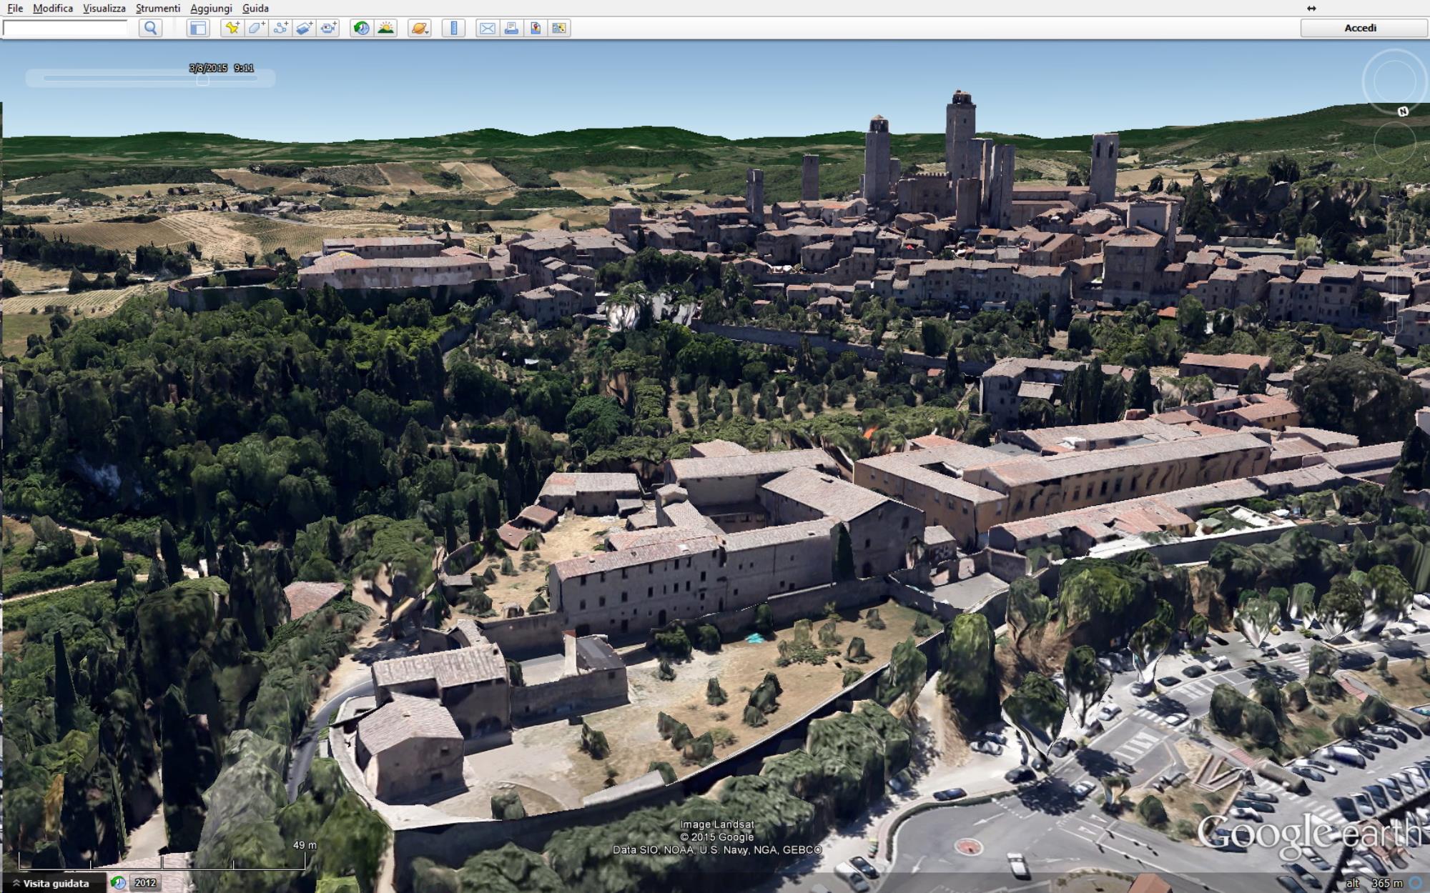The width and height of the screenshot is (1430, 893).
Task: Open the Strumenti menu
Action: [158, 8]
